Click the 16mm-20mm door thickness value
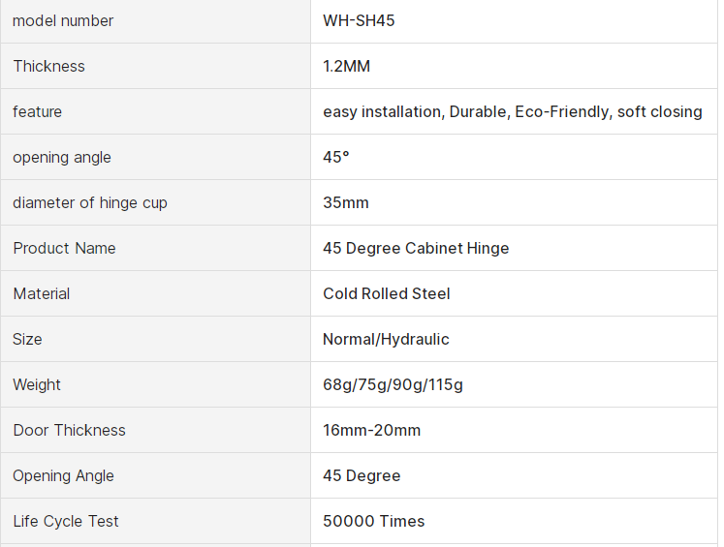The height and width of the screenshot is (547, 724). (371, 430)
